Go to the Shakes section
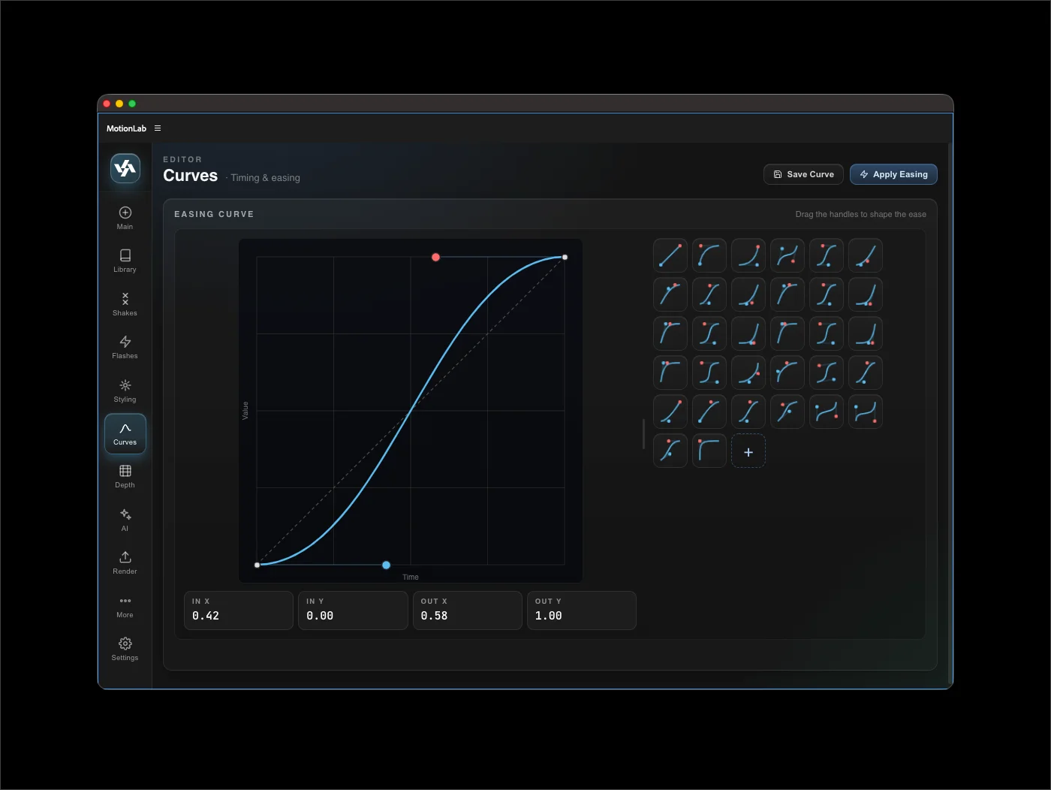Image resolution: width=1051 pixels, height=790 pixels. (125, 304)
